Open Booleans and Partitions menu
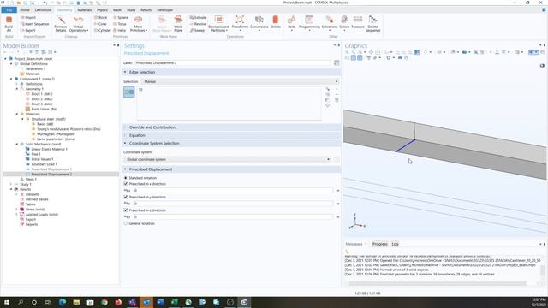Screen dimensions: 548x308 [x=219, y=23]
